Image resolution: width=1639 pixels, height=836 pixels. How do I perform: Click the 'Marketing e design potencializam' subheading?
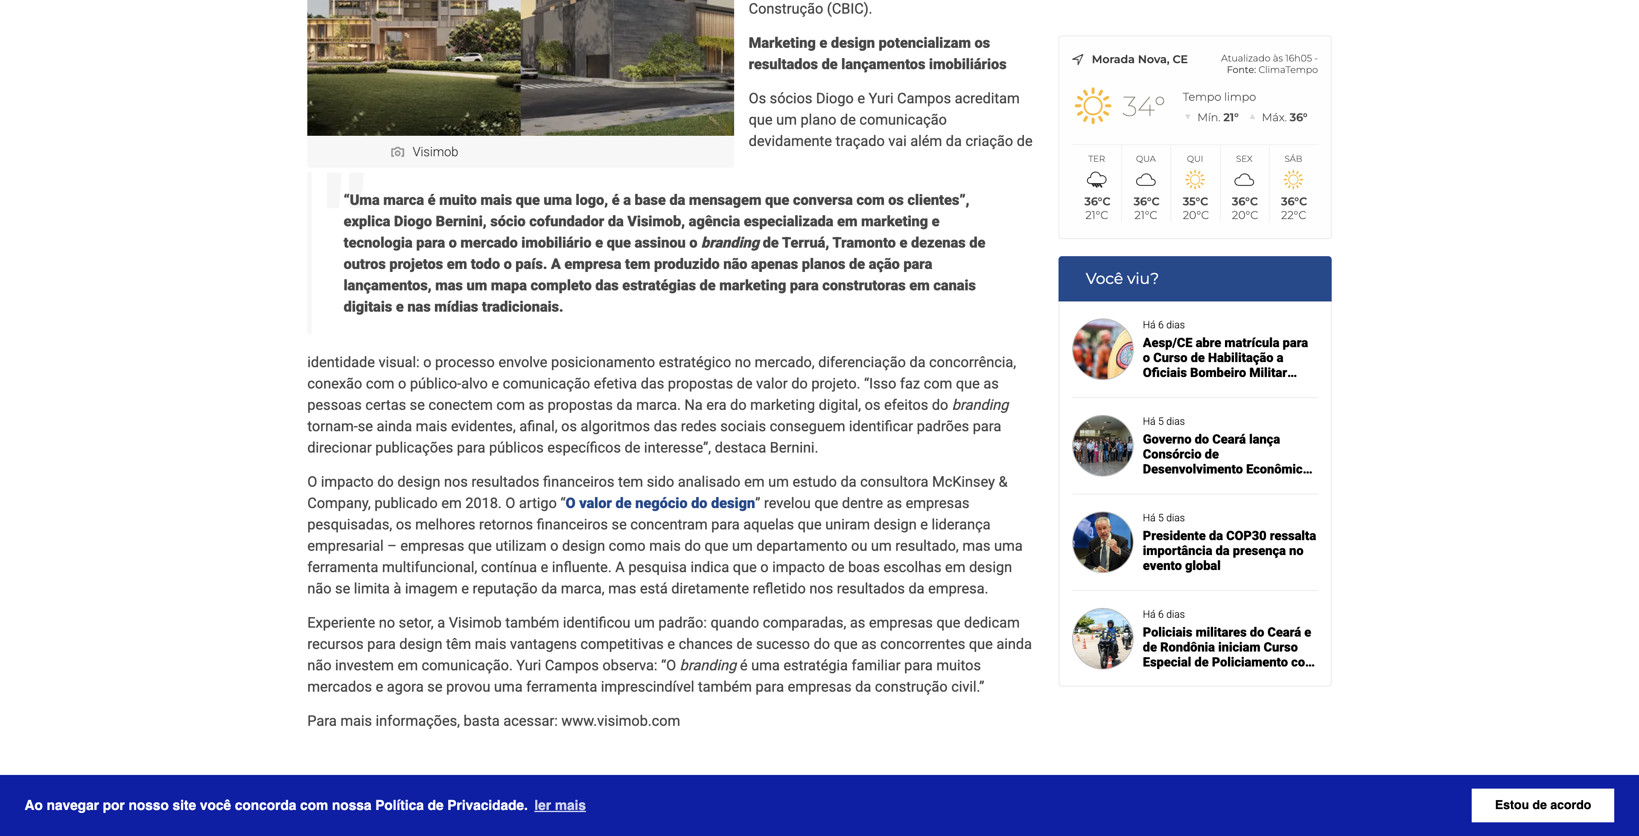(877, 53)
